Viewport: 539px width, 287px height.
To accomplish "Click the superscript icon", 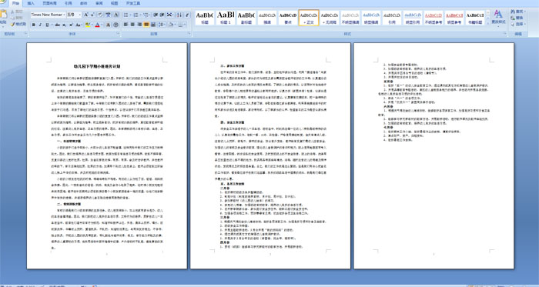I will coord(71,25).
